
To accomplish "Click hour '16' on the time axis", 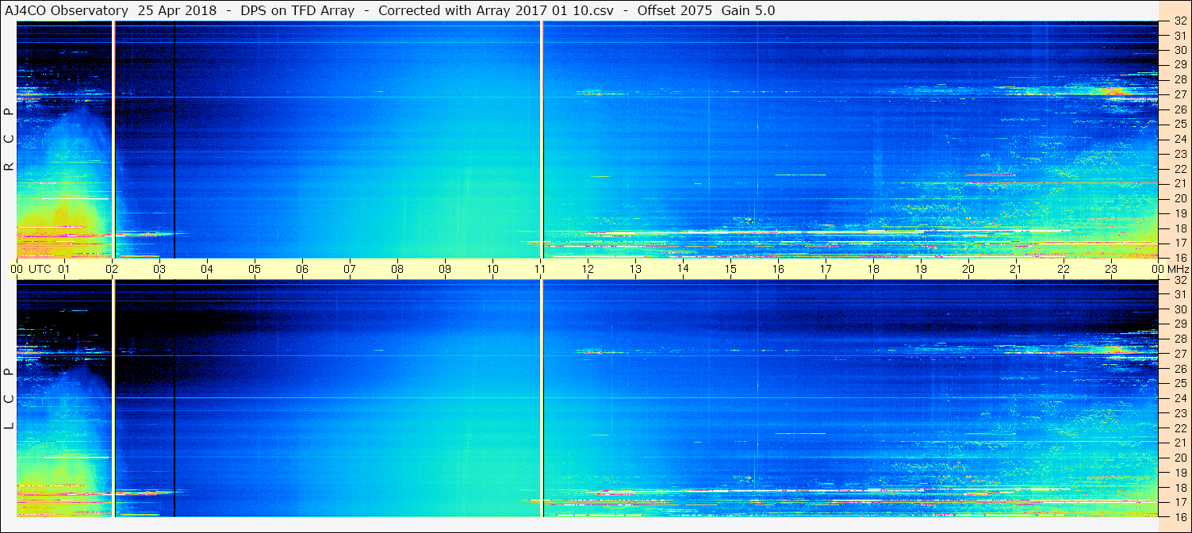I will pyautogui.click(x=778, y=269).
